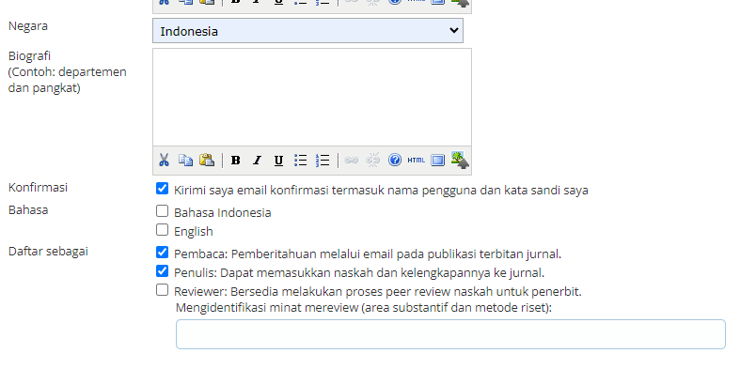Click the Cut scissors icon in Biografi toolbar
This screenshot has width=740, height=369.
[164, 161]
